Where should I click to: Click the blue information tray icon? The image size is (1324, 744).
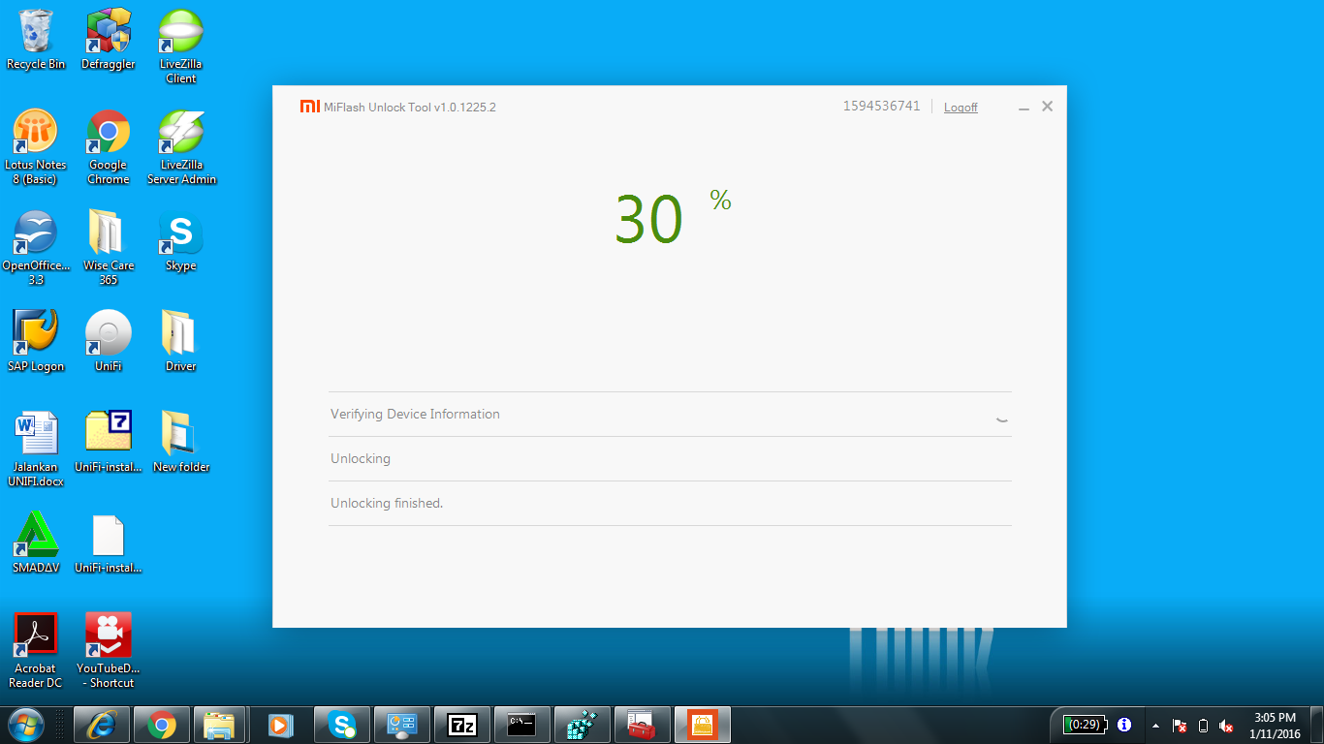click(1124, 725)
